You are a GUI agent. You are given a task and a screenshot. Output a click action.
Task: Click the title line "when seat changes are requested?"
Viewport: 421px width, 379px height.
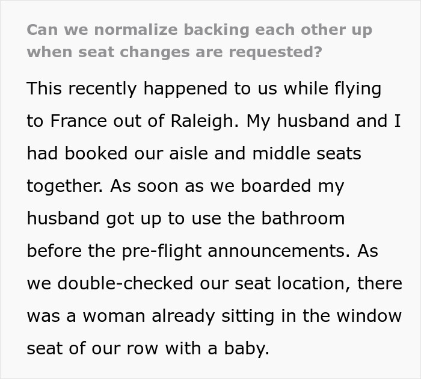[x=174, y=52]
